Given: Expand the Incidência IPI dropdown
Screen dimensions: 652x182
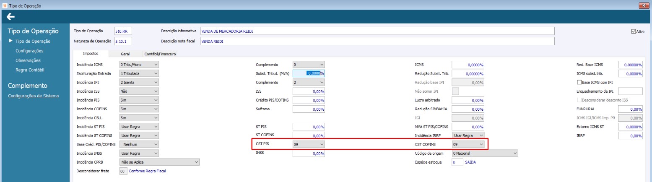Looking at the screenshot, I should 139,82.
